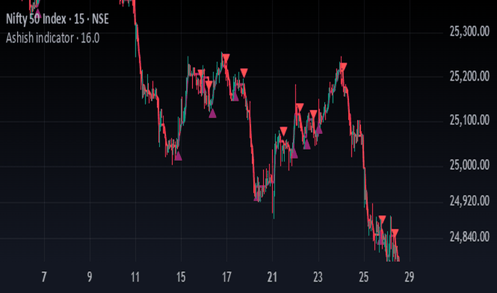Click date label 21 on time axis
The height and width of the screenshot is (293, 497).
272,277
